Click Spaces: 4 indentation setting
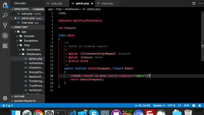Image resolution: width=204 pixels, height=115 pixels. (159, 105)
